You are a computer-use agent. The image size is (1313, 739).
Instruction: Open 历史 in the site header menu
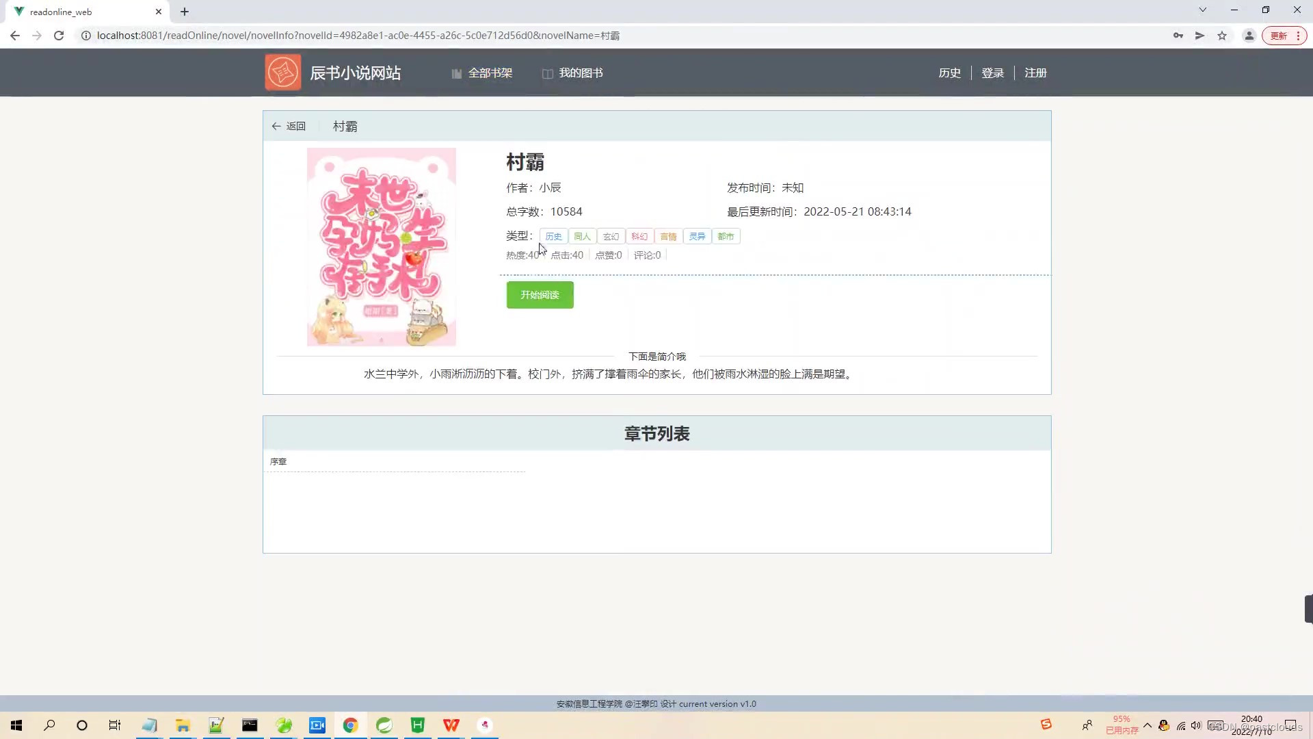pyautogui.click(x=949, y=73)
